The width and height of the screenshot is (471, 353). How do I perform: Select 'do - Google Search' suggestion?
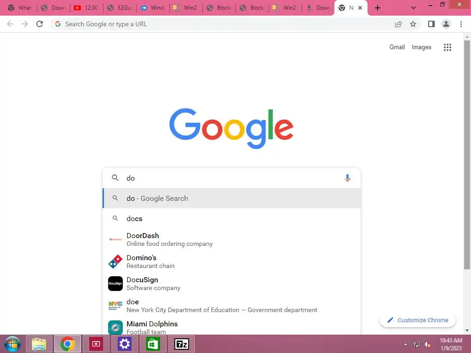point(232,198)
